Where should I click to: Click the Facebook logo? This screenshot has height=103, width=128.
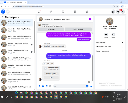point(3,12)
